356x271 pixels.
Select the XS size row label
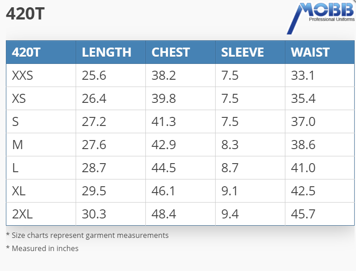point(19,98)
